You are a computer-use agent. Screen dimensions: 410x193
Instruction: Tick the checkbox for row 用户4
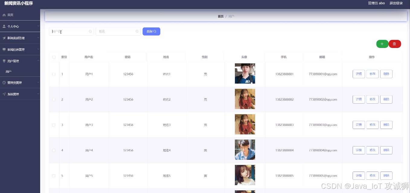point(54,150)
